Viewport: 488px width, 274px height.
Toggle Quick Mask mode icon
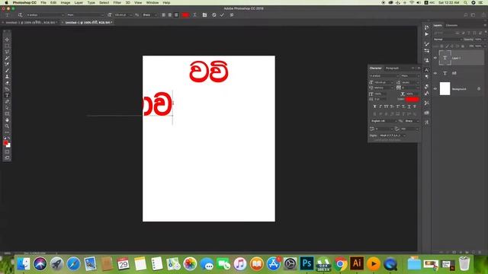[x=7, y=152]
